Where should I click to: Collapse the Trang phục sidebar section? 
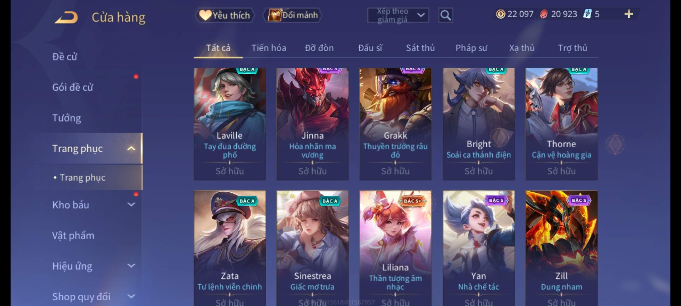[131, 148]
